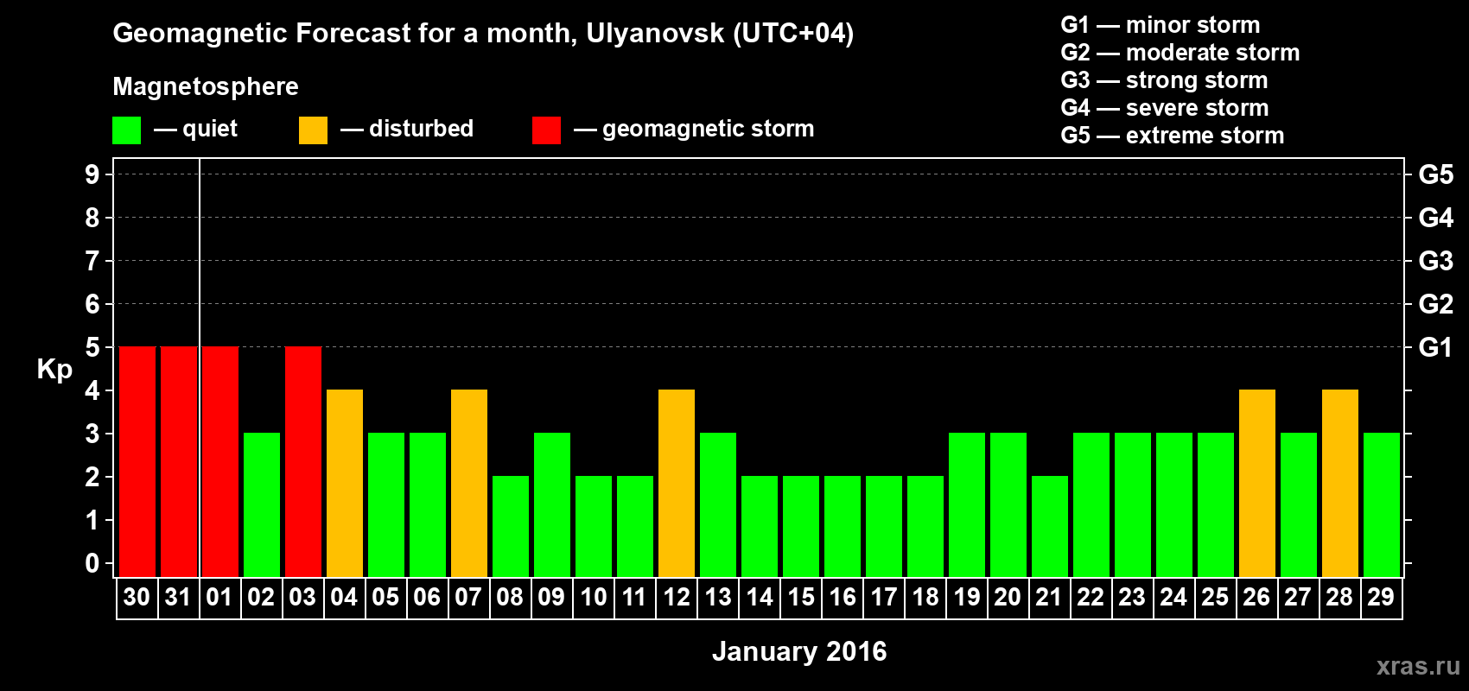Click the disturbed legend label
The height and width of the screenshot is (691, 1469).
pyautogui.click(x=422, y=129)
